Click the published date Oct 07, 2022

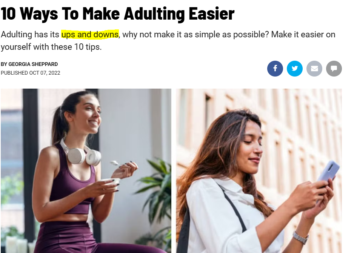click(45, 73)
